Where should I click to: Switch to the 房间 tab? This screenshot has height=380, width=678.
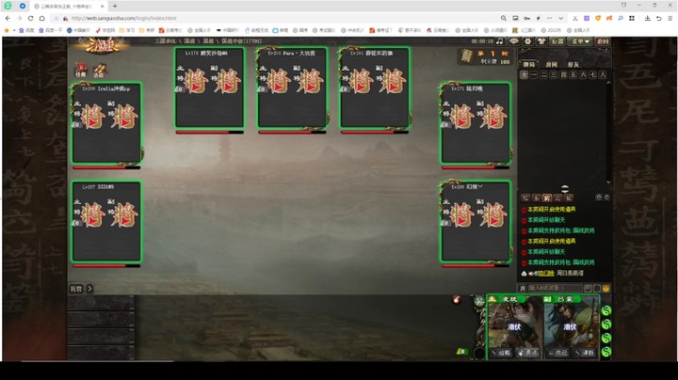click(551, 64)
